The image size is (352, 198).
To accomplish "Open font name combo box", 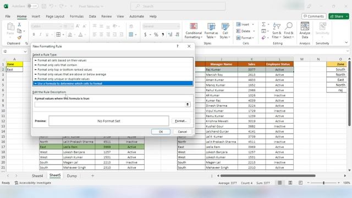I will point(46,26).
